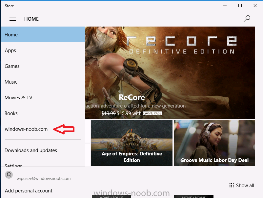Open the Apps section
Viewport: 263px width, 198px height.
pos(43,50)
